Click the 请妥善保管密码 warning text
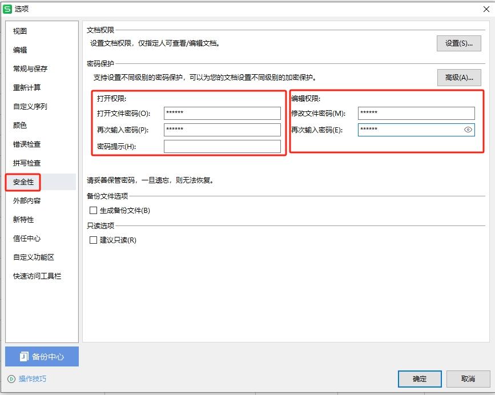 pyautogui.click(x=151, y=180)
